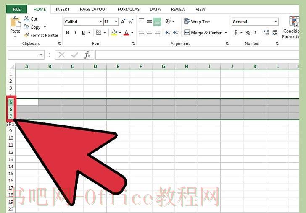
Task: Set Top Align for cells
Action: (x=142, y=20)
